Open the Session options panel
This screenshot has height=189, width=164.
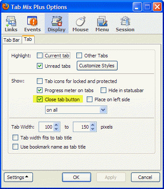pyautogui.click(x=125, y=24)
